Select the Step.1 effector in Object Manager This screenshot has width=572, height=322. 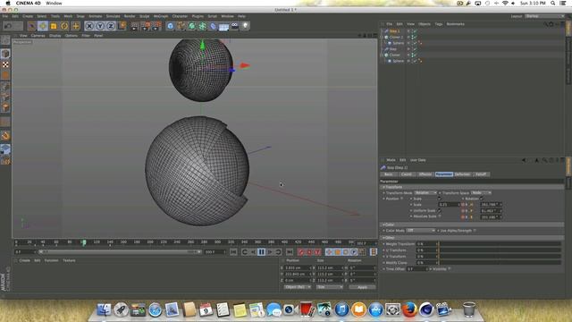click(x=394, y=31)
